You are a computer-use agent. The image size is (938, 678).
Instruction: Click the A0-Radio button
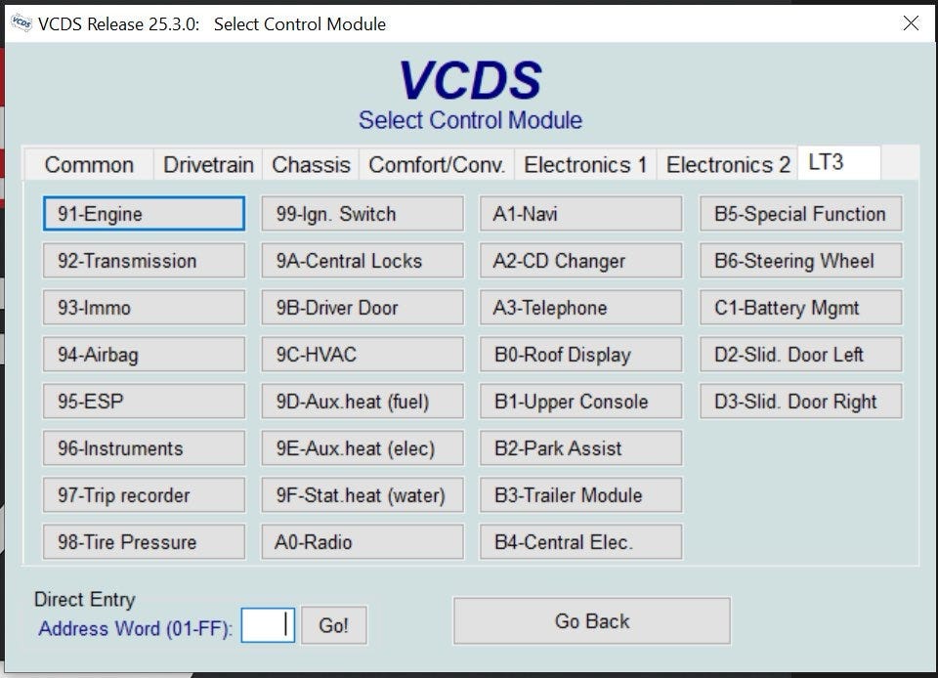pos(362,541)
